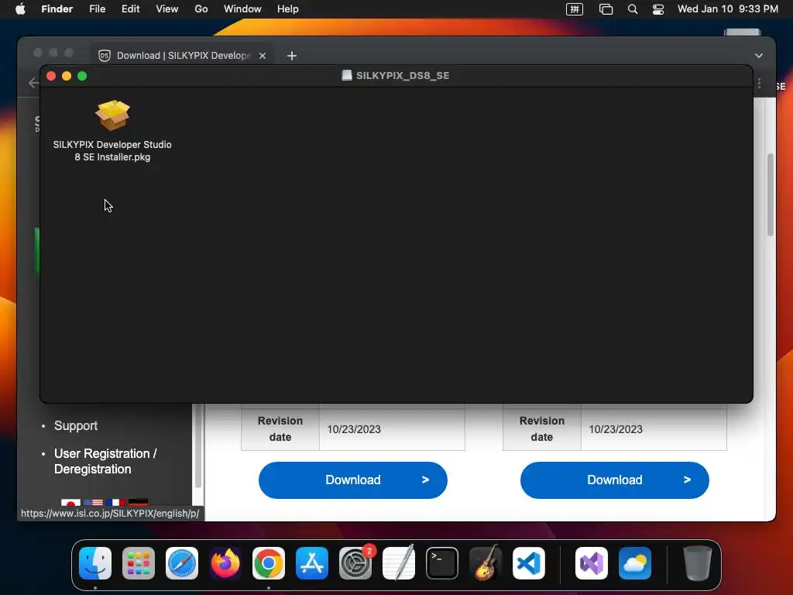Launch Safari from the Dock
Screen dimensions: 793x595
(x=182, y=563)
